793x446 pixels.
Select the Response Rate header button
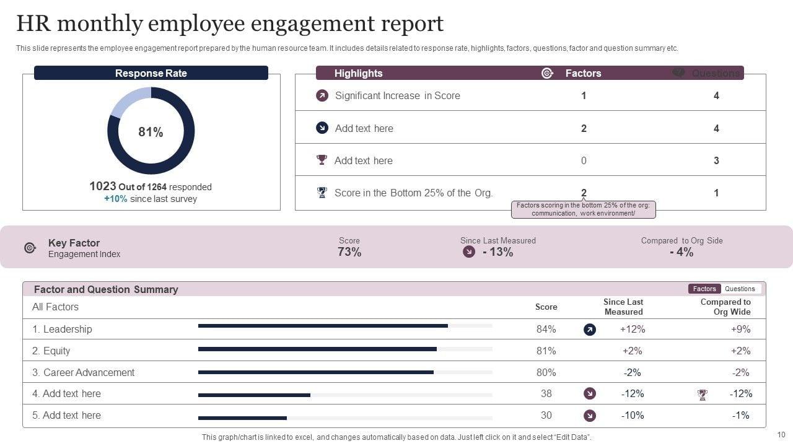151,73
